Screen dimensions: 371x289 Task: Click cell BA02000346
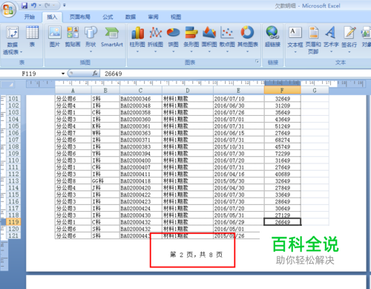click(x=141, y=99)
